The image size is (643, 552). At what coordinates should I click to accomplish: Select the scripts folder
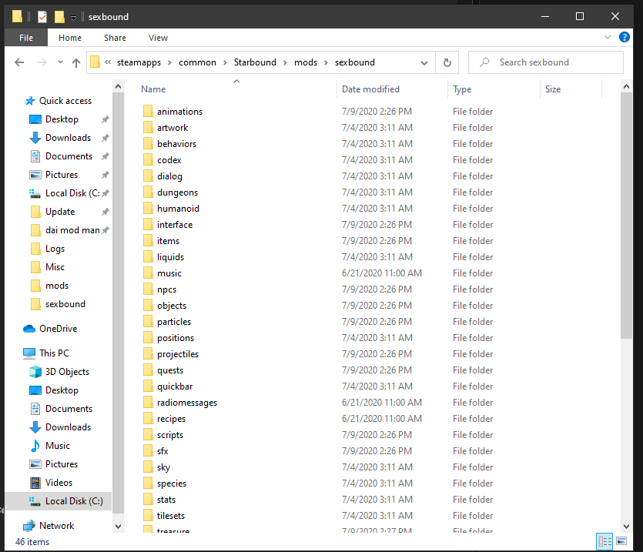click(169, 435)
